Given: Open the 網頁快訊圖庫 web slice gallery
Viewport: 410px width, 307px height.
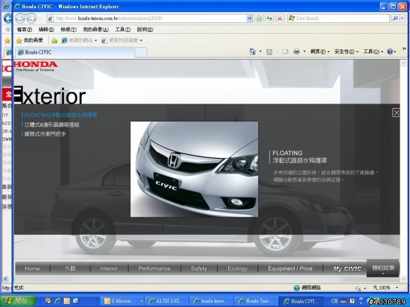Looking at the screenshot, I should (122, 40).
